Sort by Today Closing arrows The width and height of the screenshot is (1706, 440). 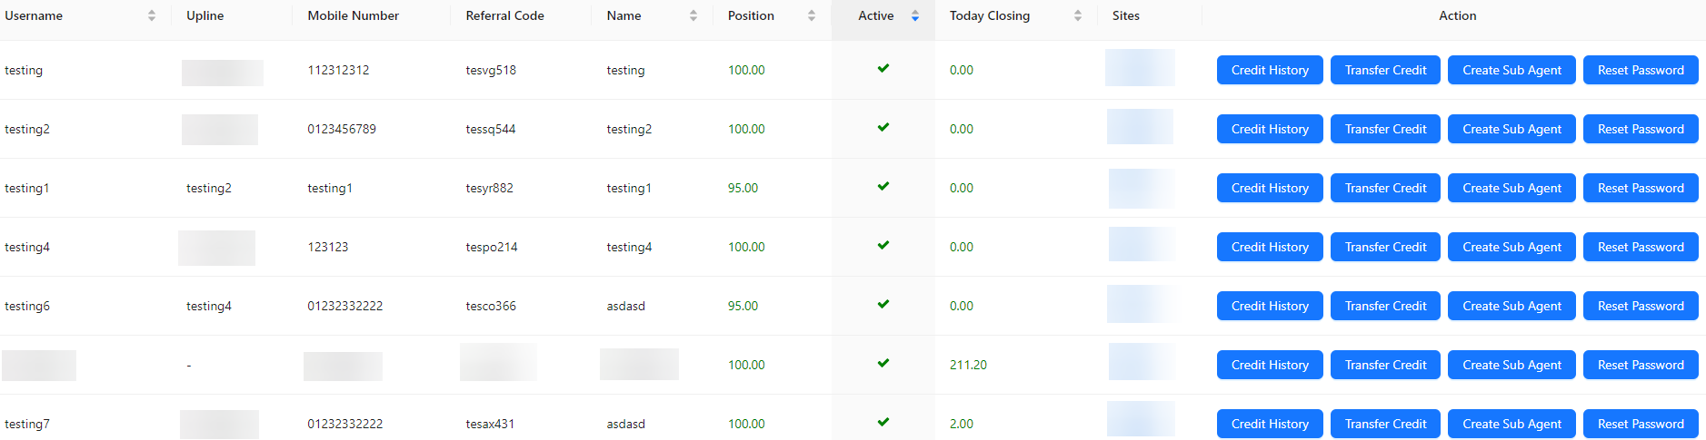point(1078,15)
